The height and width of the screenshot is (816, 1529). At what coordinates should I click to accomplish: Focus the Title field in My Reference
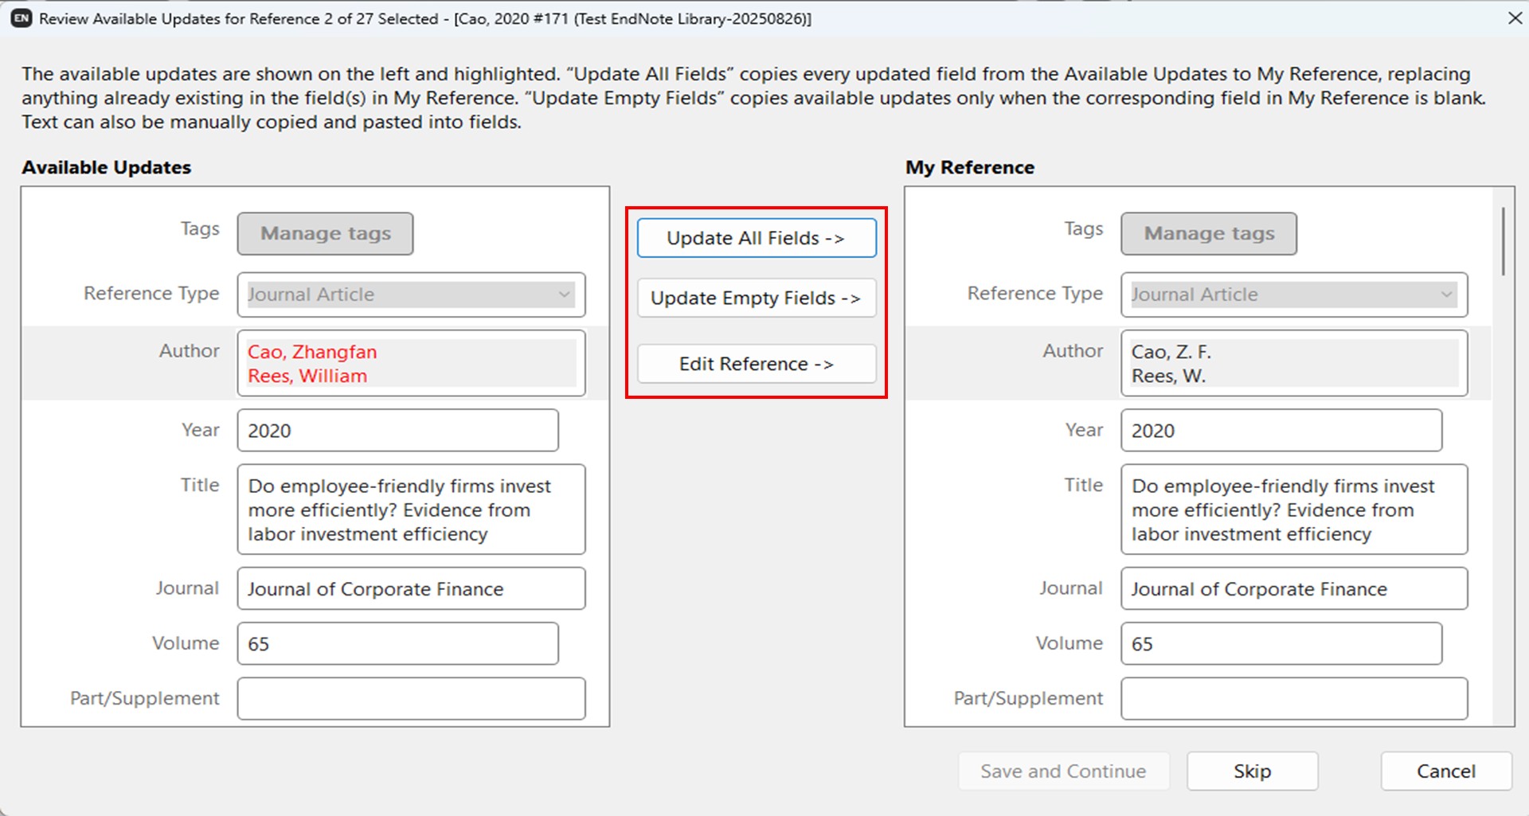(1293, 510)
